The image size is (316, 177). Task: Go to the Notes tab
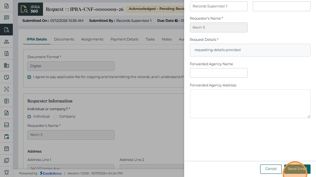pyautogui.click(x=167, y=40)
